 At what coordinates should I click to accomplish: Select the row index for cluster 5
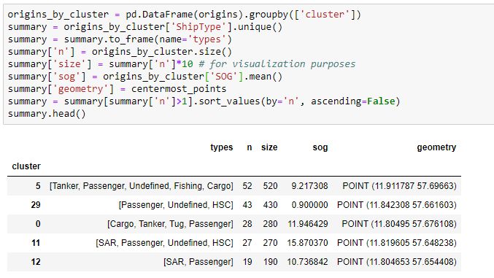click(38, 186)
